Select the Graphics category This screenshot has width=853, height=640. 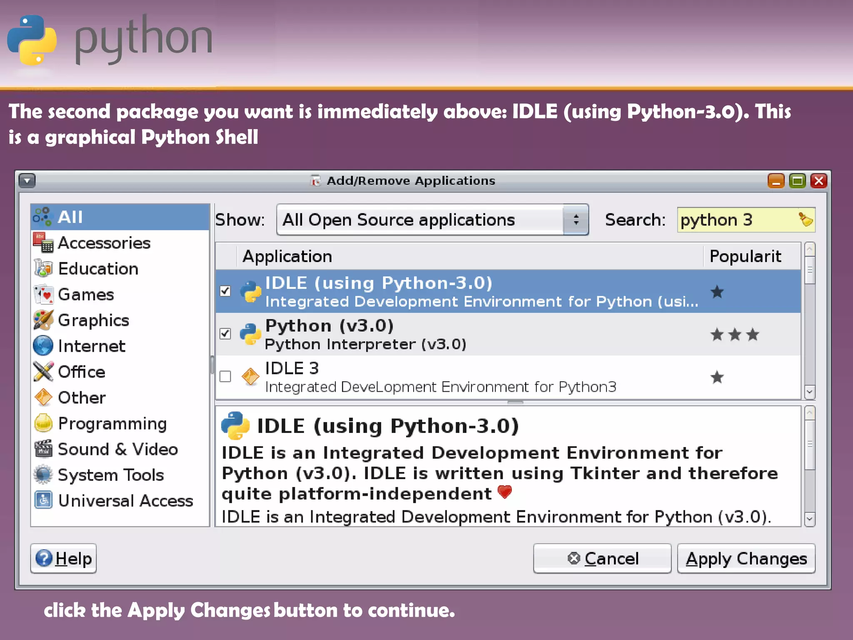[120, 320]
